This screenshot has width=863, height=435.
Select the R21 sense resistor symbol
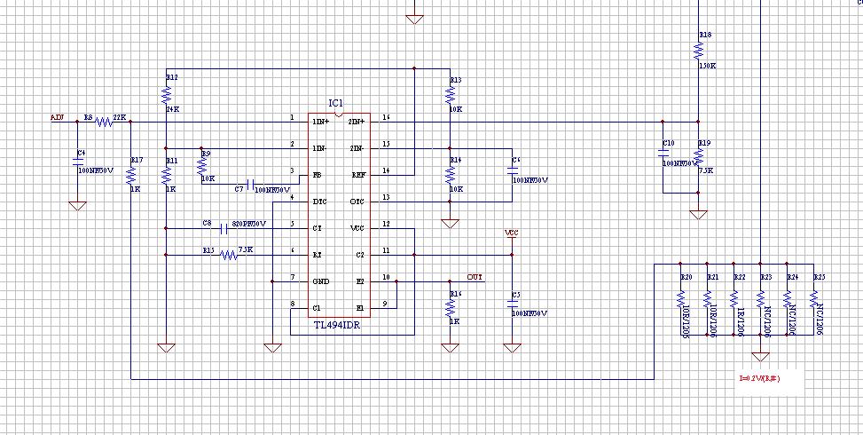[707, 299]
